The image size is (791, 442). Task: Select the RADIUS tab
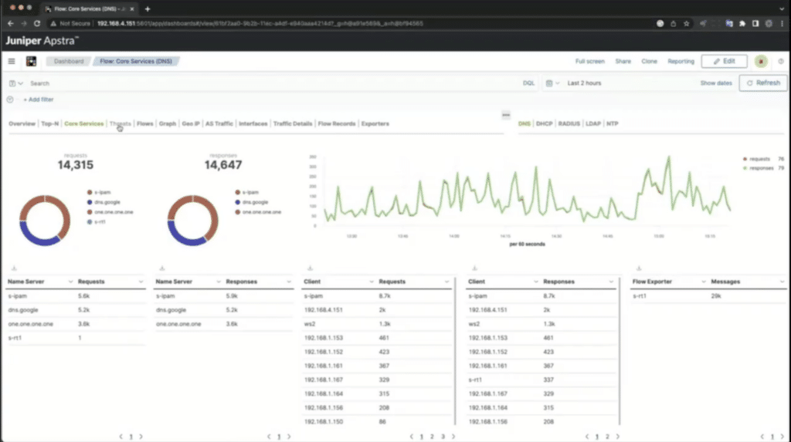569,123
